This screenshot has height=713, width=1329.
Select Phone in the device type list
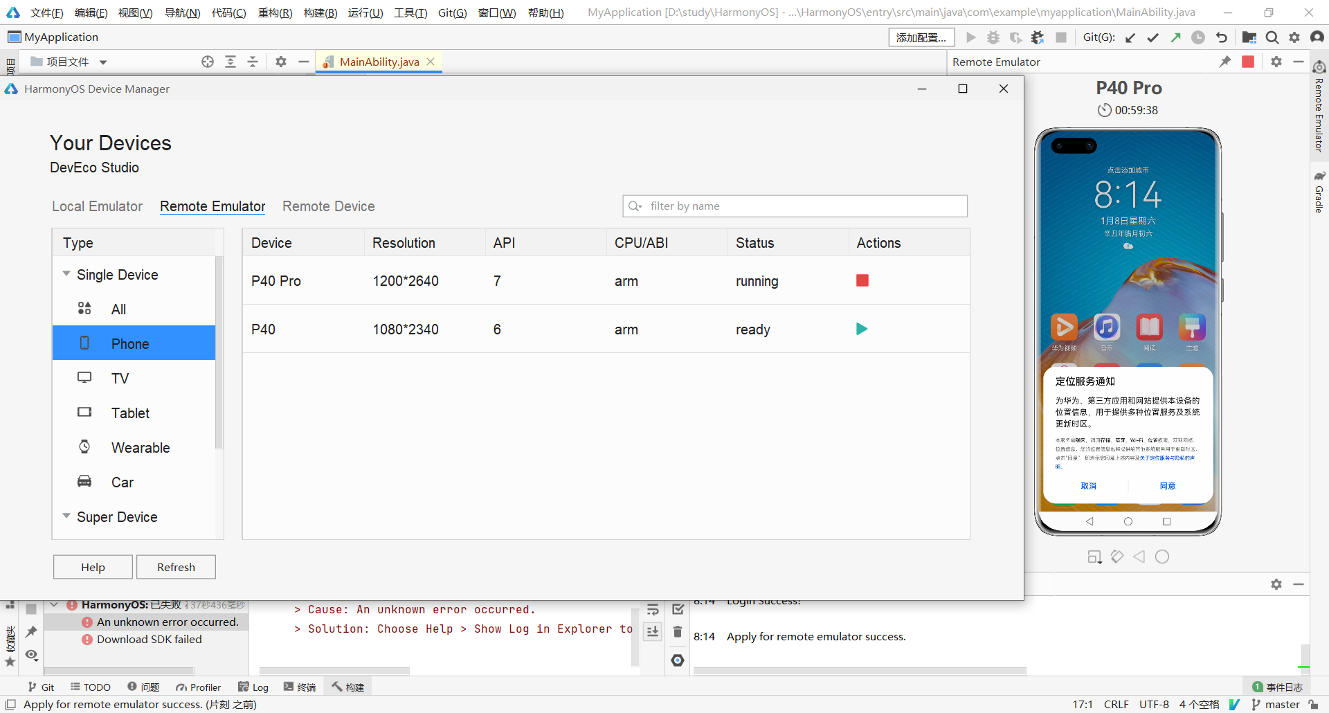click(134, 343)
